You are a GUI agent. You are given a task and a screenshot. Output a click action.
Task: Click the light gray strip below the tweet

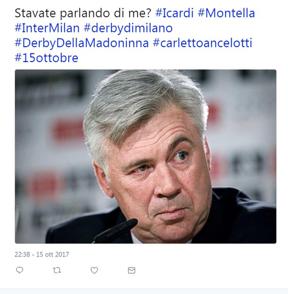(x=144, y=291)
